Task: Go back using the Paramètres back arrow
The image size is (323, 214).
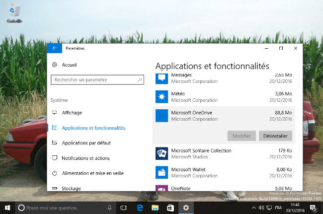Action: (x=55, y=48)
